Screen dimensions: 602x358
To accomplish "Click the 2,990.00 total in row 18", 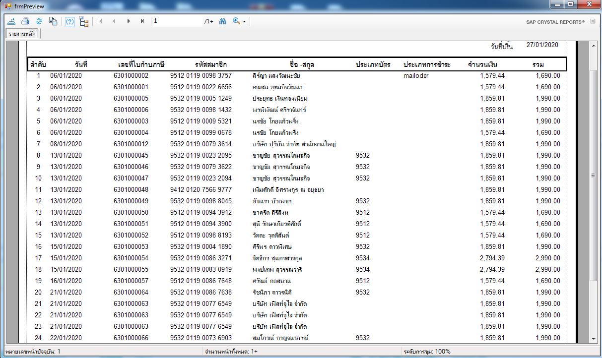I will pyautogui.click(x=548, y=270).
